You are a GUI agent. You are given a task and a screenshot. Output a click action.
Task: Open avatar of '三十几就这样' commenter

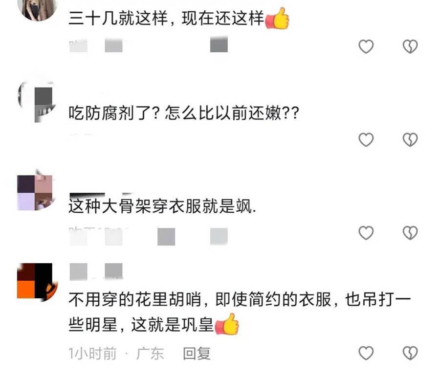[38, 8]
